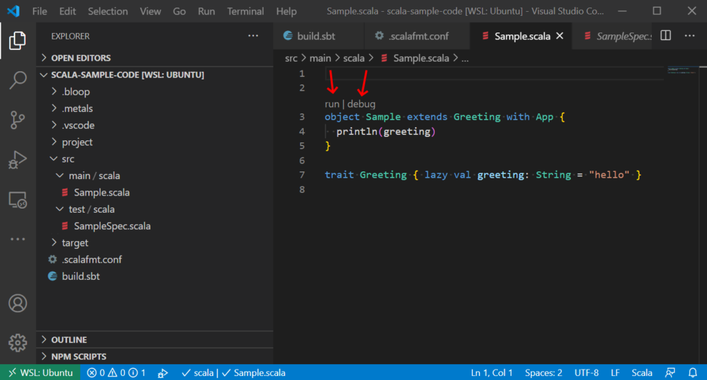Open the Terminal menu

[246, 11]
